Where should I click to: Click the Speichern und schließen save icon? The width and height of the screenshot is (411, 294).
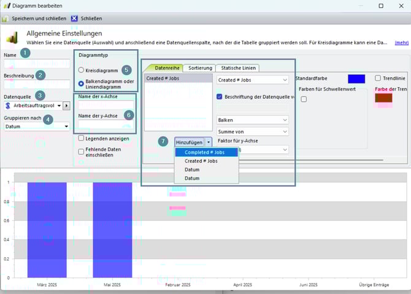click(x=5, y=19)
